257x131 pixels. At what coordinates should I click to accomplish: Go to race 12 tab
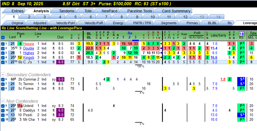185,17
